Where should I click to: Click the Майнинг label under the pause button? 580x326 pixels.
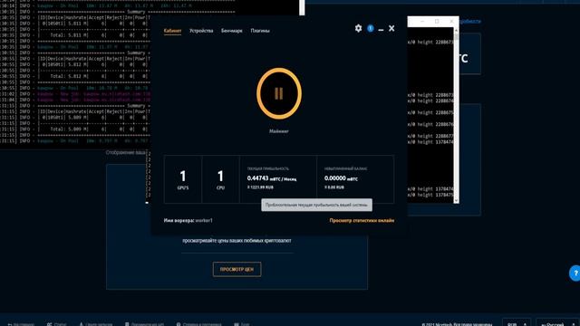coord(279,131)
